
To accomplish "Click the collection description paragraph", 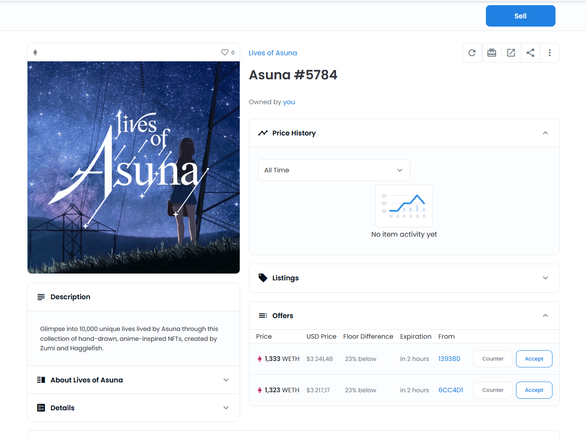I will pos(129,339).
